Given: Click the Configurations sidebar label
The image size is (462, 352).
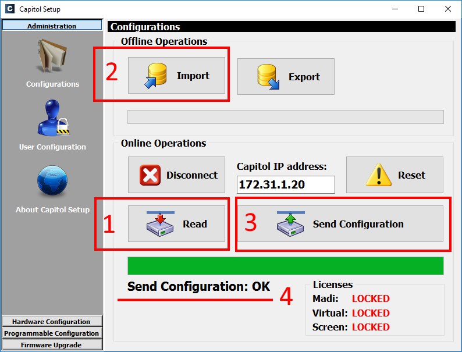Looking at the screenshot, I should pos(53,84).
